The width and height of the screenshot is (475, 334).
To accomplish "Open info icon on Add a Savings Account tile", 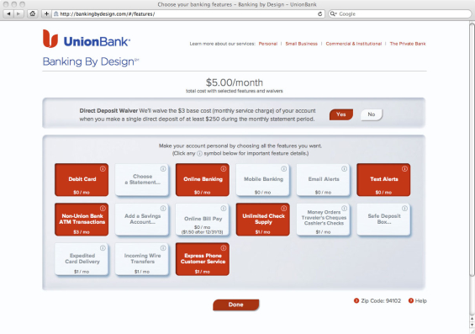I will [163, 209].
